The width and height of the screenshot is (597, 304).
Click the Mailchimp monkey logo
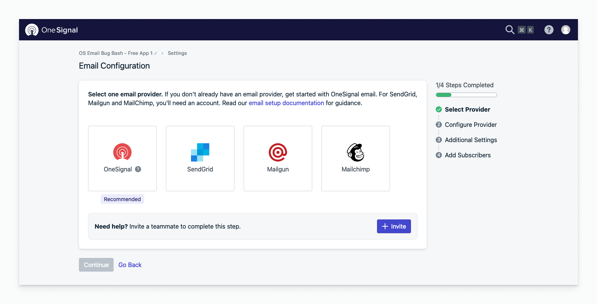pyautogui.click(x=356, y=152)
